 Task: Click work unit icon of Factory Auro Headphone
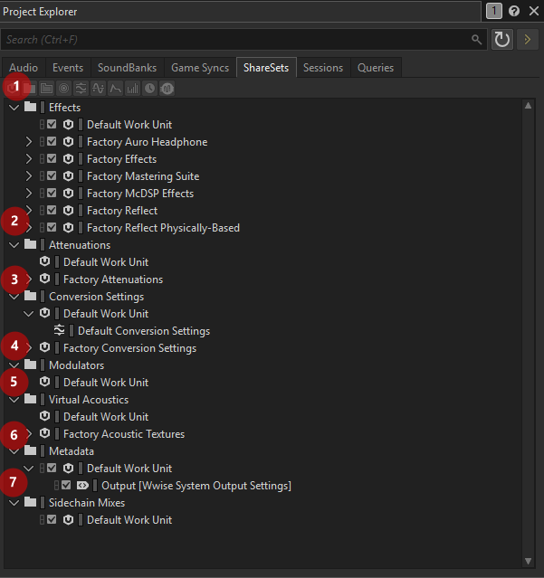pos(68,141)
